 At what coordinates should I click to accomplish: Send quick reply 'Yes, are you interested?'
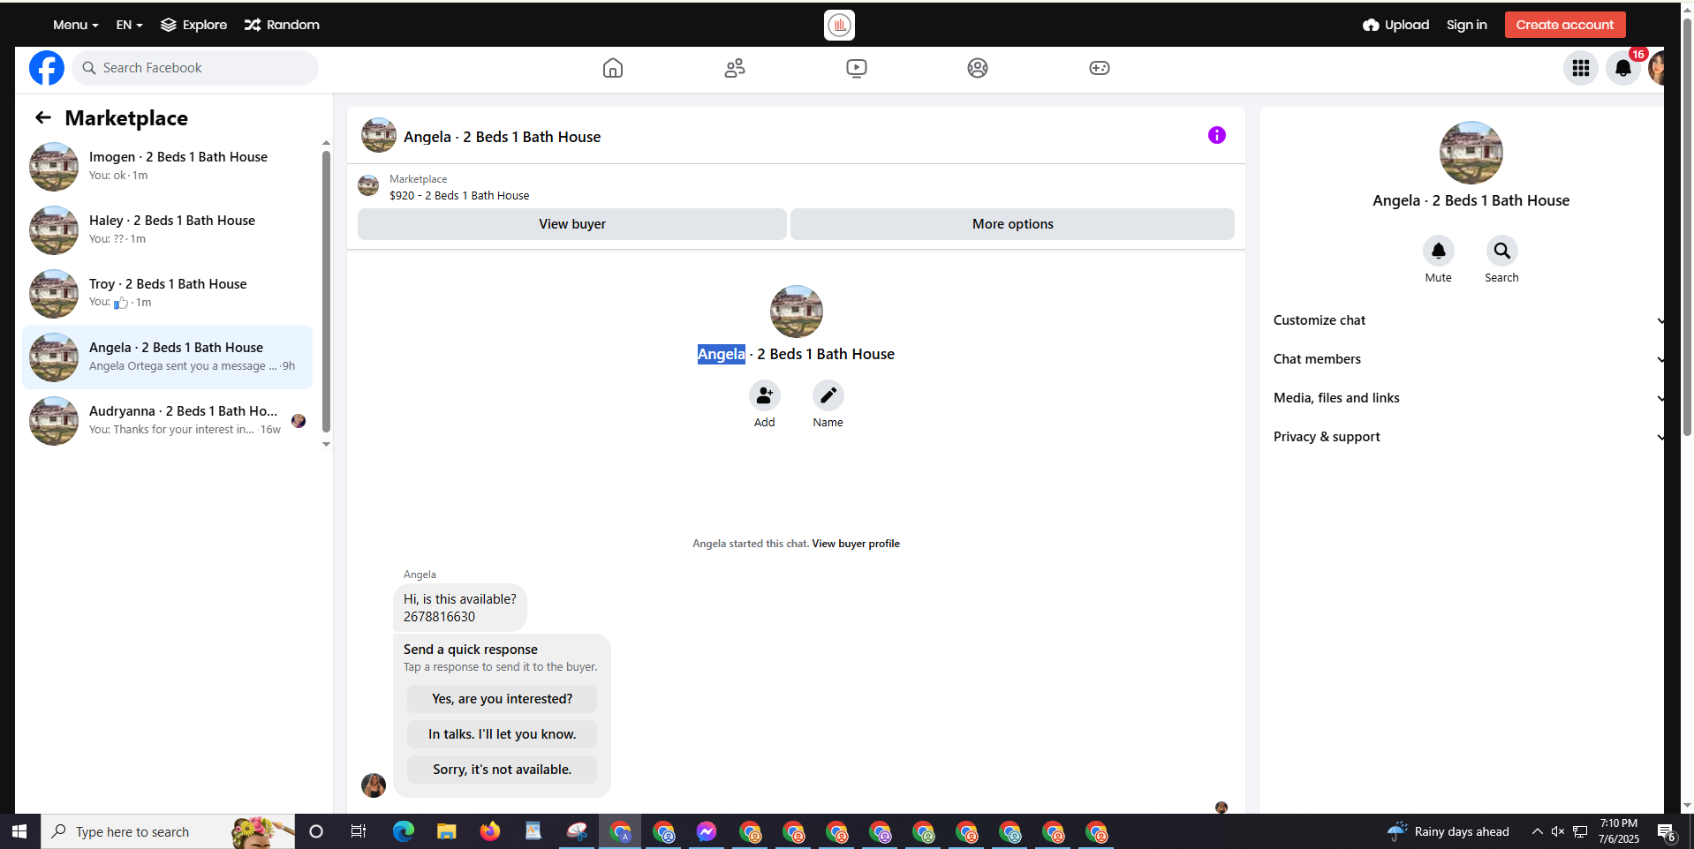point(502,699)
